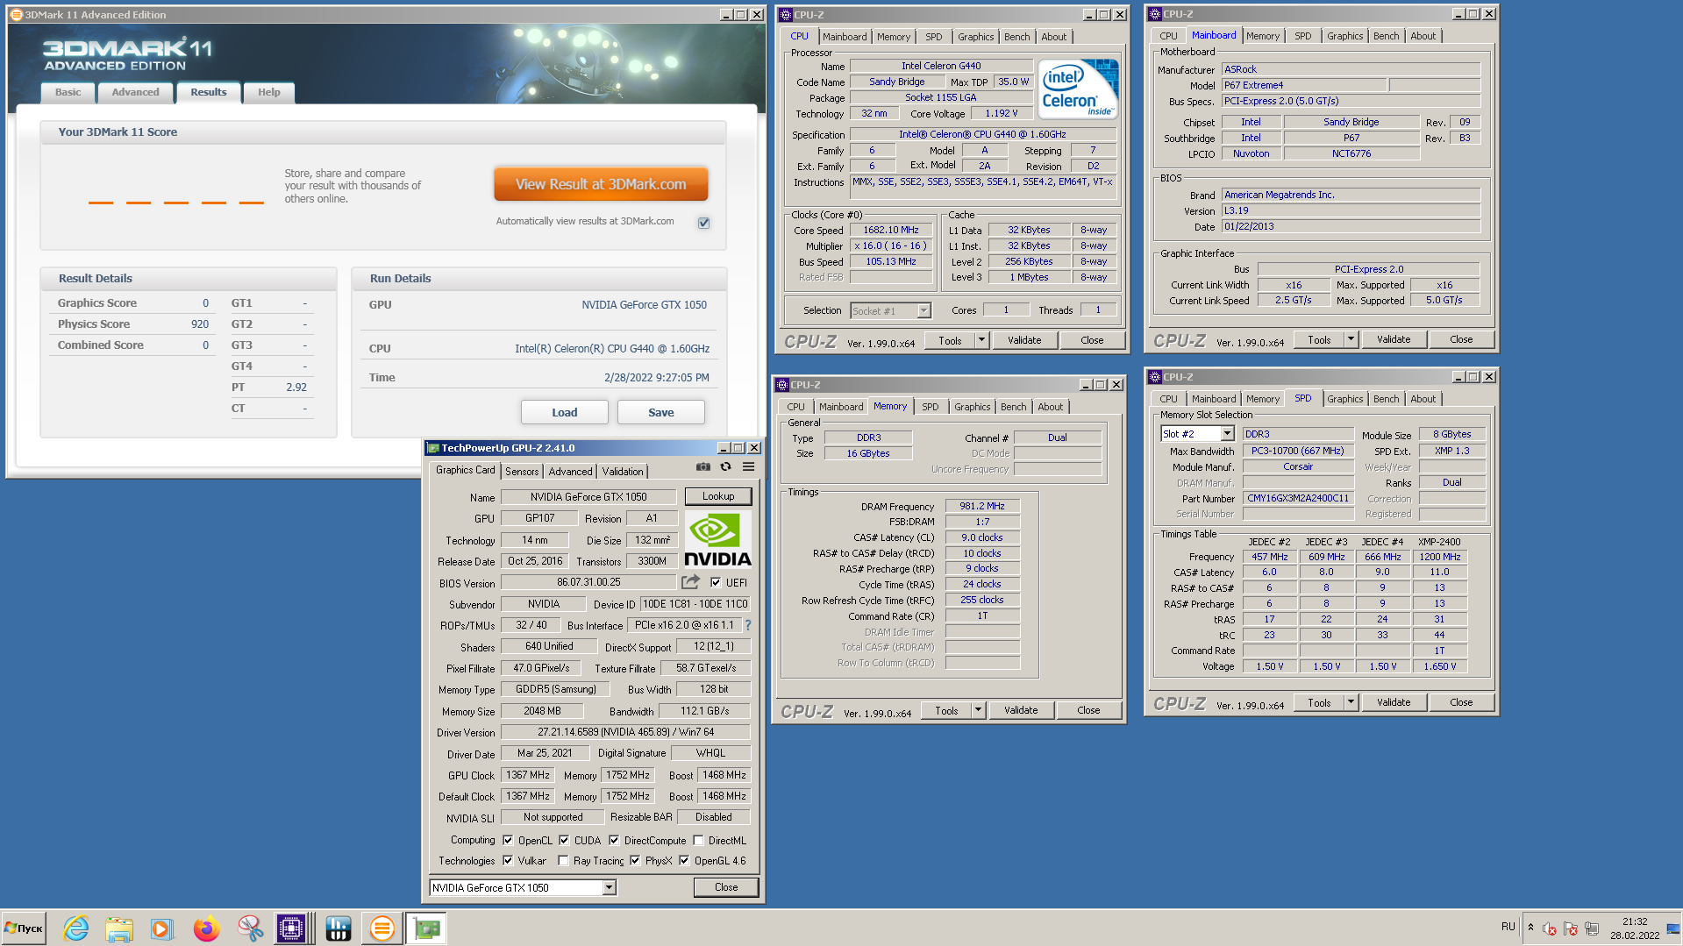Click the Physics Score value 920

click(200, 324)
